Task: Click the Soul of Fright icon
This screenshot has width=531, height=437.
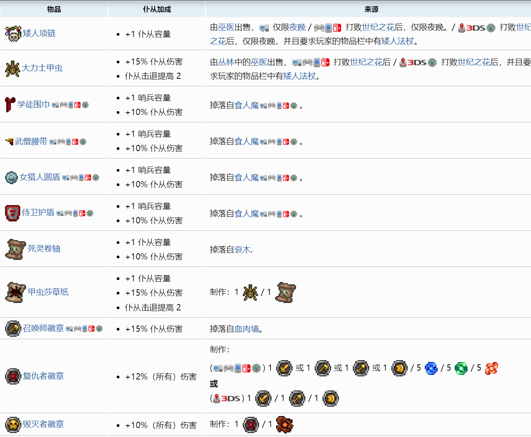Action: (x=491, y=368)
